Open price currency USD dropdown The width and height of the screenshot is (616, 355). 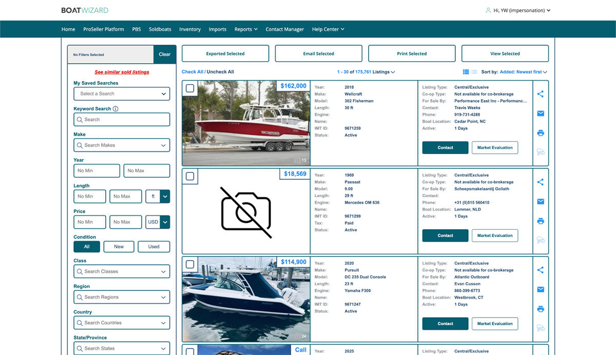pos(158,222)
